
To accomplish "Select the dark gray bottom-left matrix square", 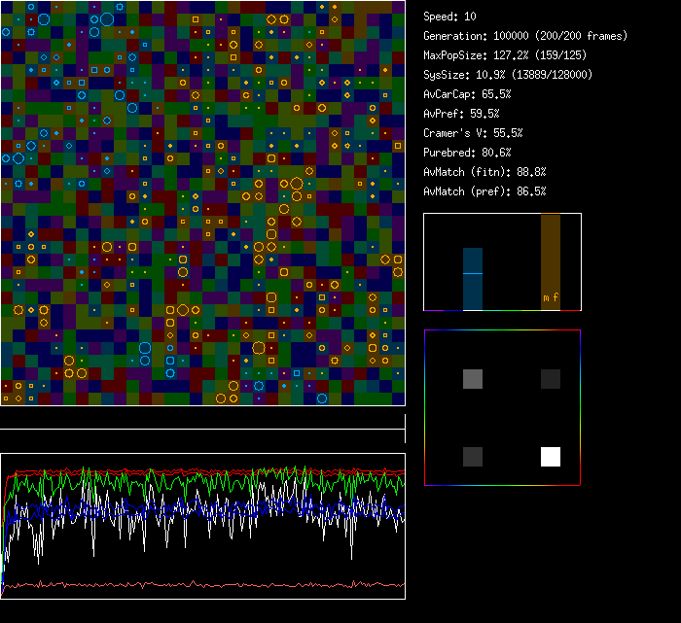I will [x=473, y=457].
